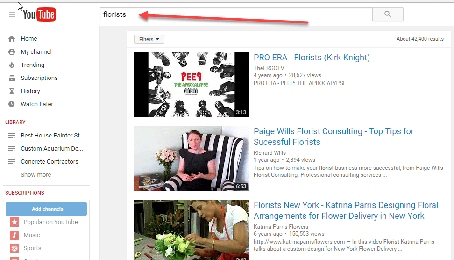
Task: Open Richard Wills channel link
Action: [270, 153]
